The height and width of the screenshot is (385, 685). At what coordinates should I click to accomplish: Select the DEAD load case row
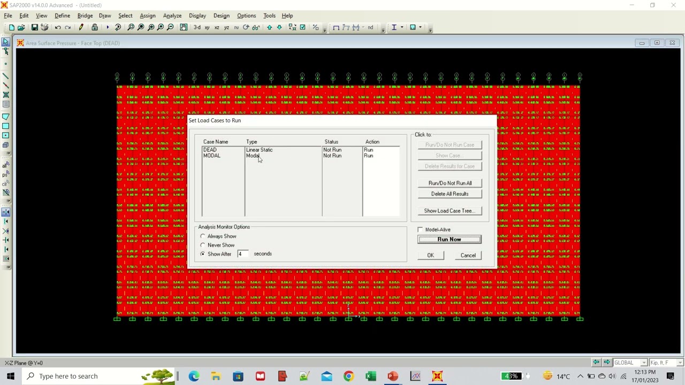pyautogui.click(x=301, y=150)
